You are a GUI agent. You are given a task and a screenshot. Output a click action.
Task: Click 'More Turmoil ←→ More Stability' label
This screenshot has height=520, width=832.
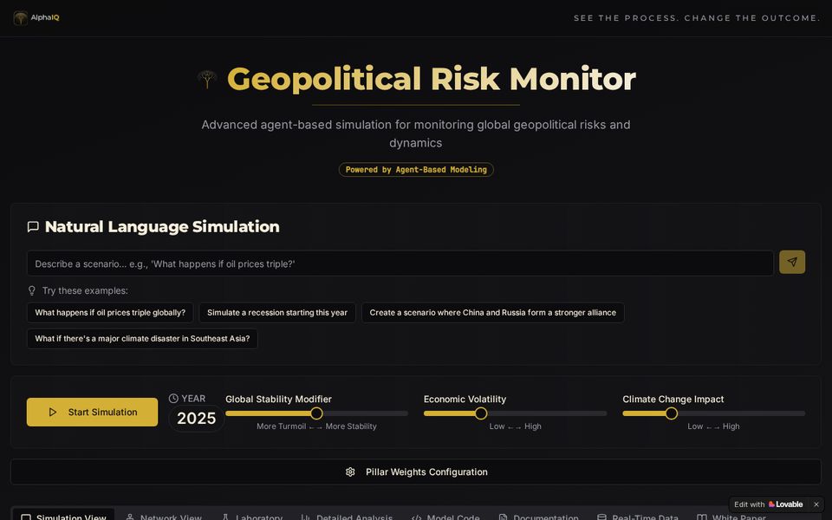[x=317, y=426]
